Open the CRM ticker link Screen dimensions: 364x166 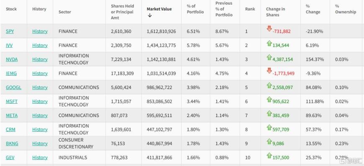pos(10,129)
